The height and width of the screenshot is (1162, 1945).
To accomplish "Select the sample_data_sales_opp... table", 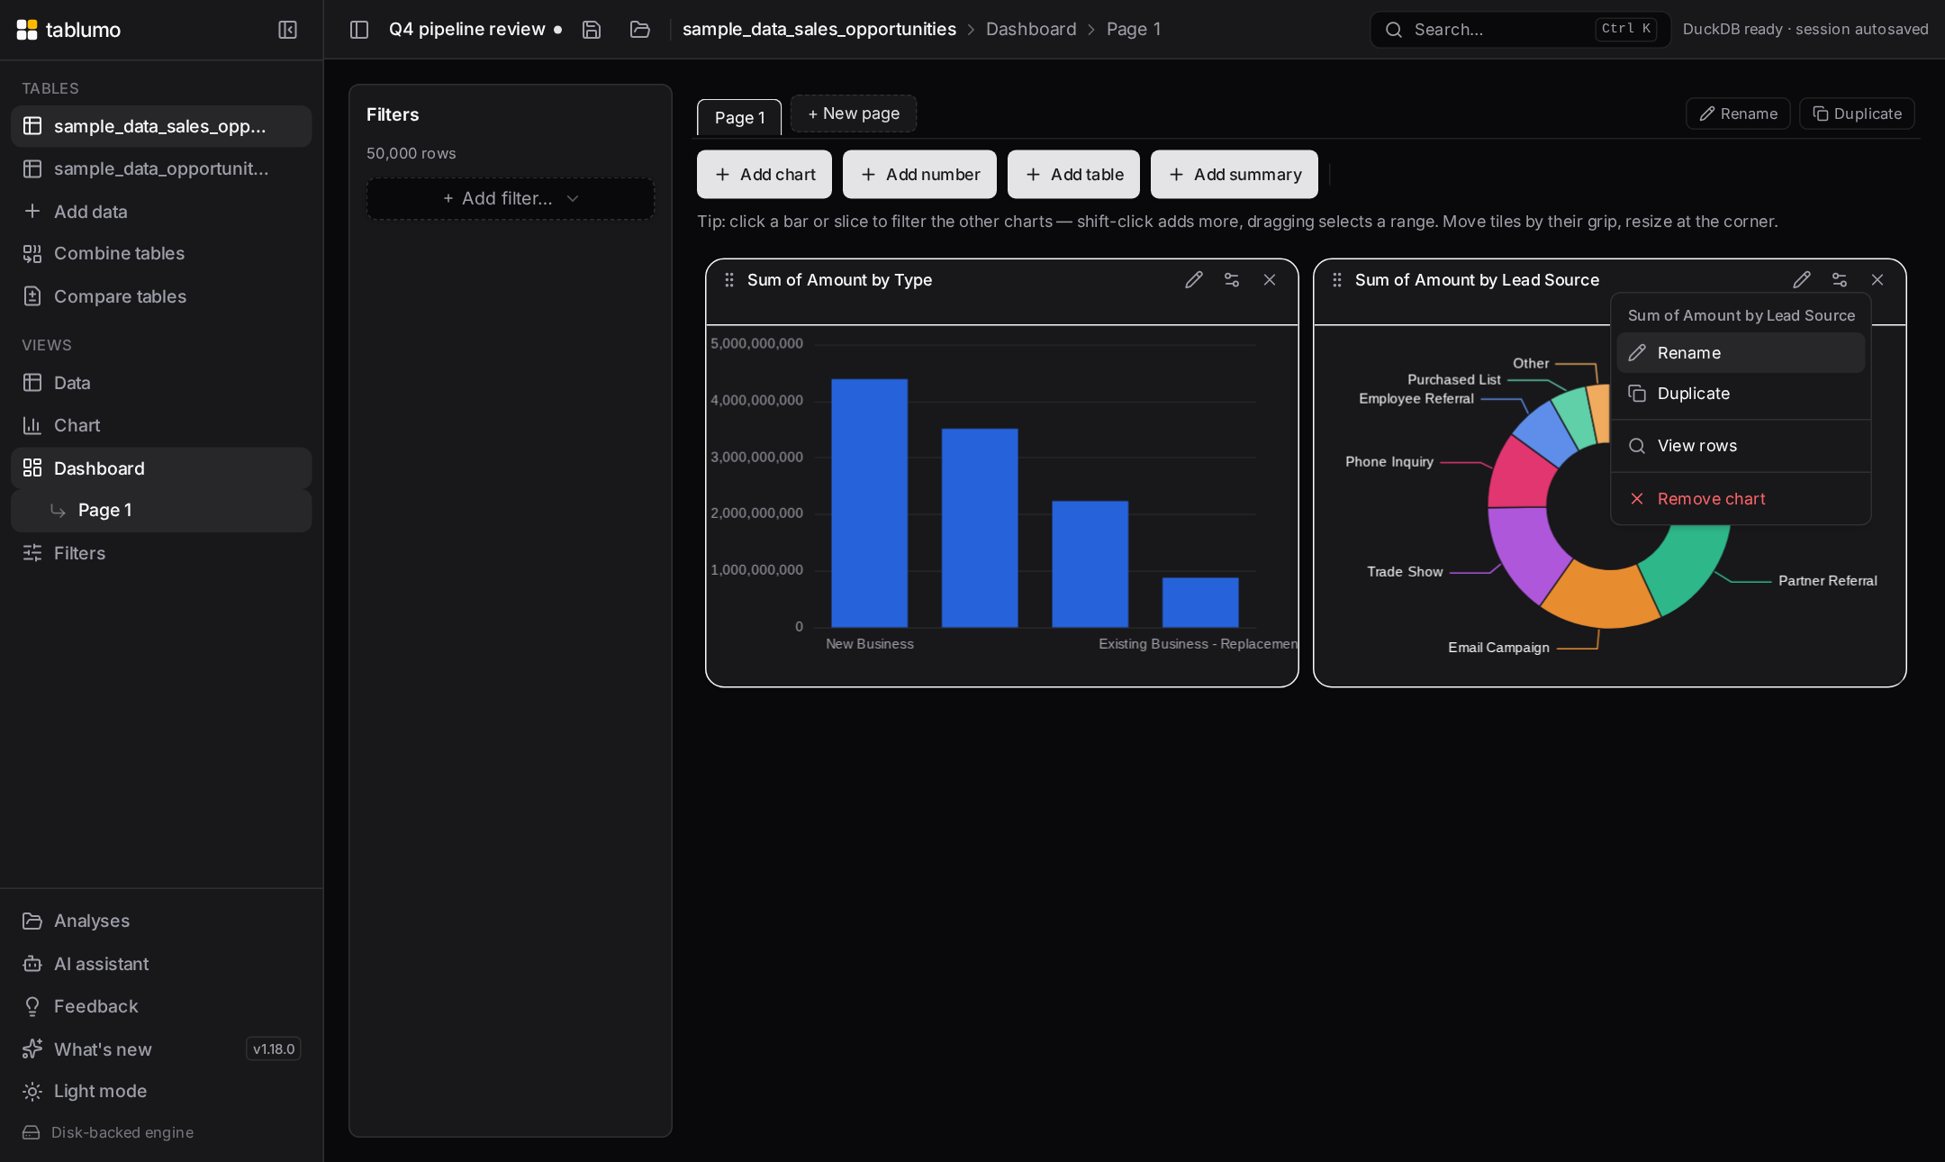I will (x=161, y=126).
